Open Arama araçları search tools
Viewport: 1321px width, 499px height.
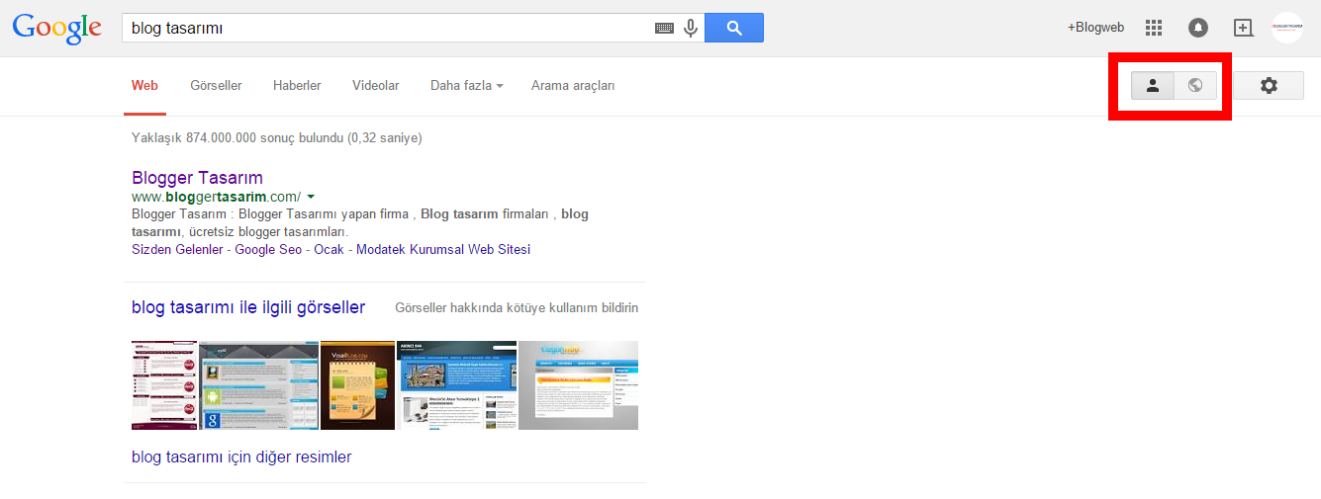[573, 86]
